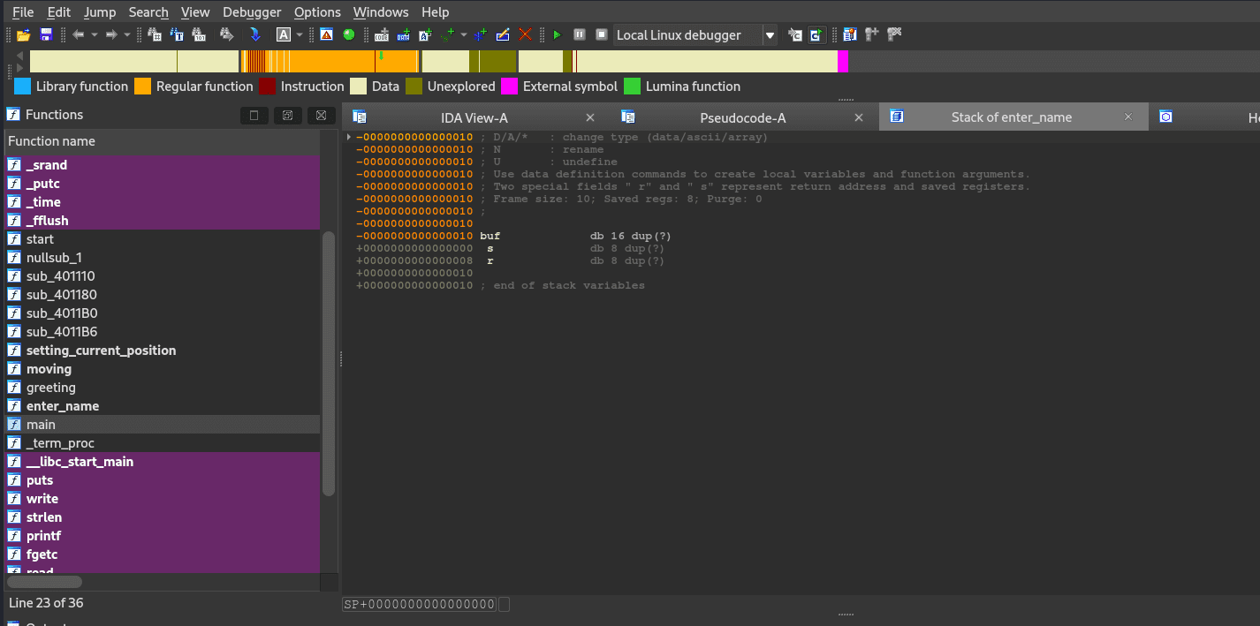The height and width of the screenshot is (626, 1260).
Task: Open the Local Linux debugger dropdown
Action: tap(770, 35)
